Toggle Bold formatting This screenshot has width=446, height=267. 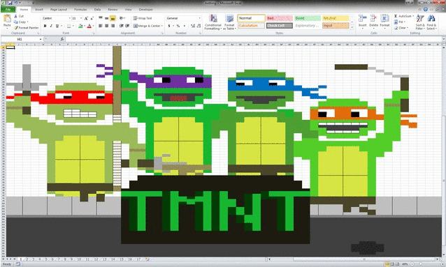(x=45, y=26)
